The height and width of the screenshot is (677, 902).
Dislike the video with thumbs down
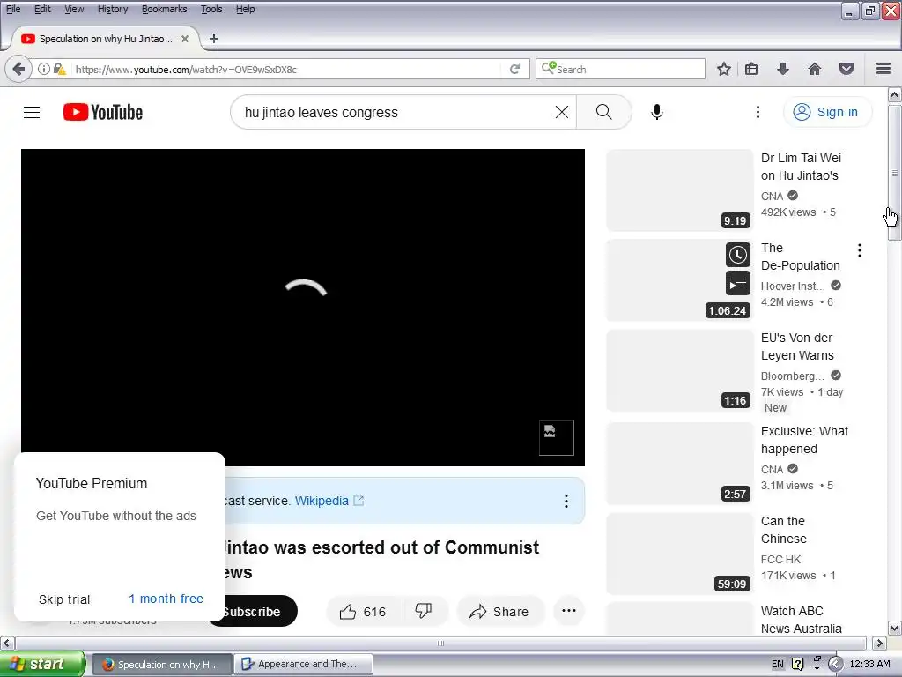[424, 611]
